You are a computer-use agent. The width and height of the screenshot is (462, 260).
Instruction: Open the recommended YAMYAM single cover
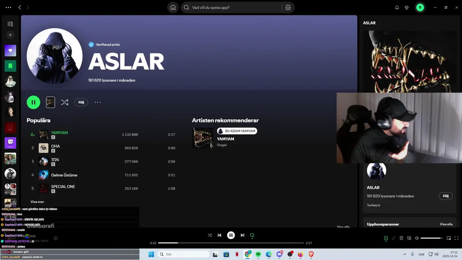(x=203, y=138)
